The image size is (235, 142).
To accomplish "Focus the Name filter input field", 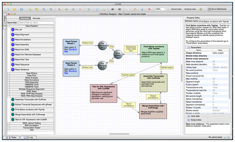I will 36,23.
